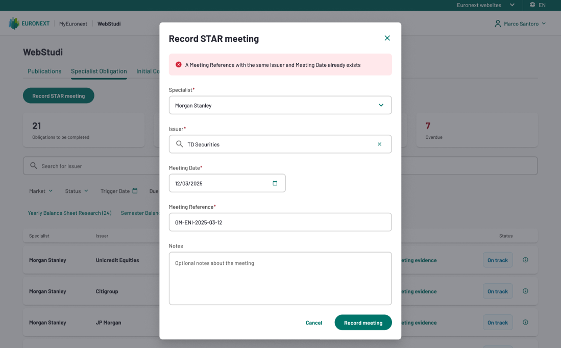Screen dimensions: 561x348
Task: Click the Meeting Reference input field
Action: (280, 222)
